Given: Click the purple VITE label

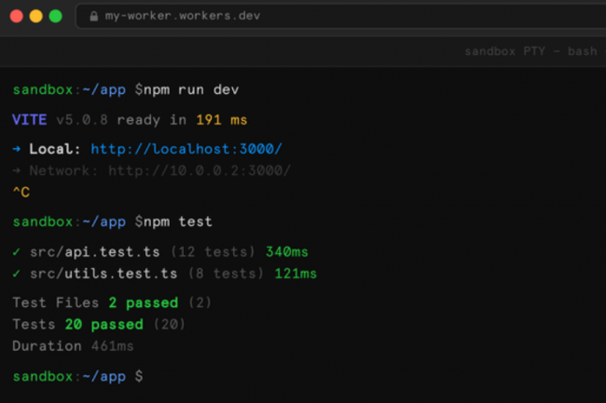Looking at the screenshot, I should pyautogui.click(x=30, y=120).
